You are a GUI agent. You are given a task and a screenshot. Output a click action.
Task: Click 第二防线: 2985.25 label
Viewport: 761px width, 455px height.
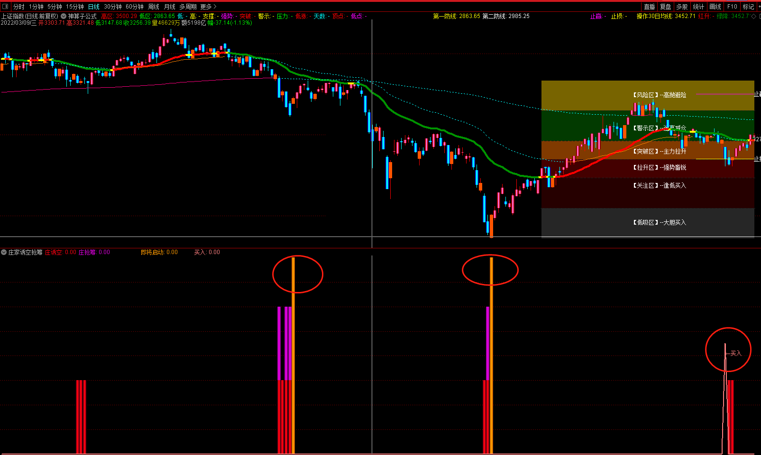click(506, 16)
